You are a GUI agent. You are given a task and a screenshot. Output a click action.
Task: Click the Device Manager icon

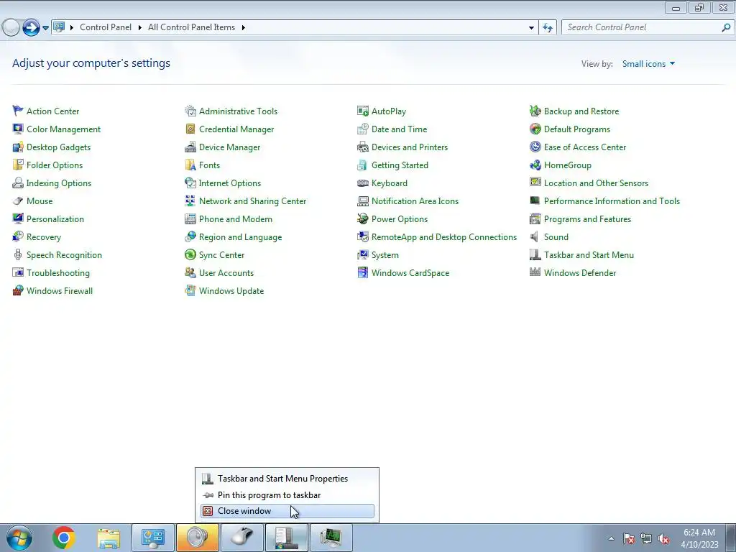(190, 147)
